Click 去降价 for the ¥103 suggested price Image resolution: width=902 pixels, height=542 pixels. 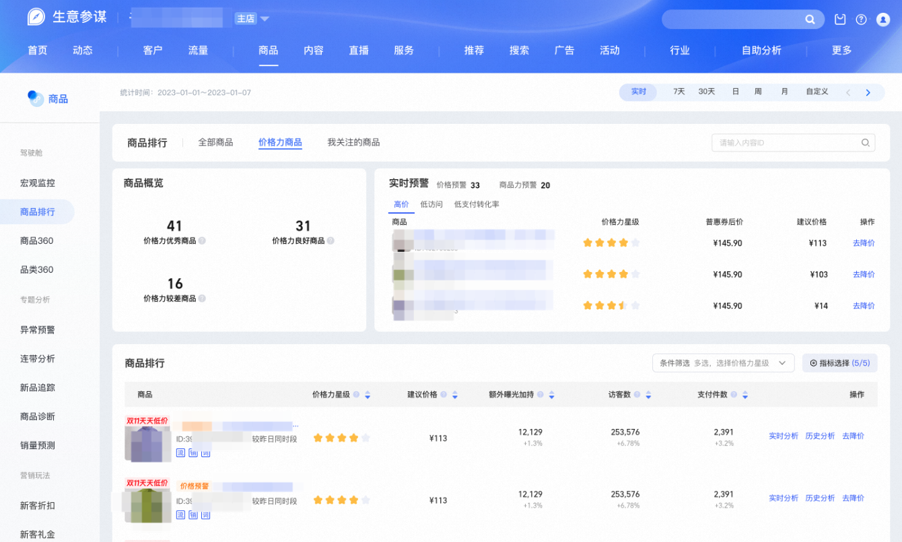tap(864, 274)
